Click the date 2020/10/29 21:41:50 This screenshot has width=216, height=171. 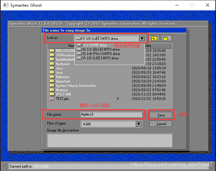coord(149,81)
